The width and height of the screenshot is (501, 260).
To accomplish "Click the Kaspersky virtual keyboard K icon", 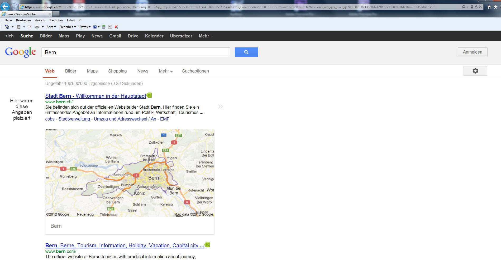I will (110, 27).
